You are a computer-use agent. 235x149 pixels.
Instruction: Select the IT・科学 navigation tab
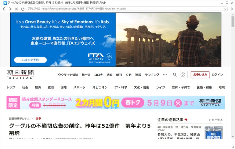coord(121,87)
